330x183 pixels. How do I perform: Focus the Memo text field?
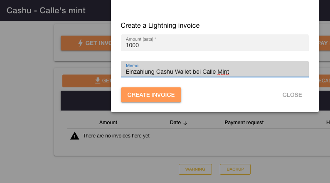[215, 69]
